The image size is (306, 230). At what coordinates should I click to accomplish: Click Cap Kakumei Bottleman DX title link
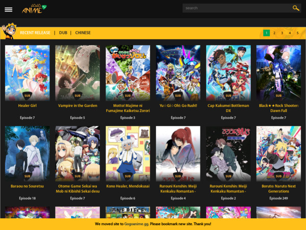pos(228,108)
